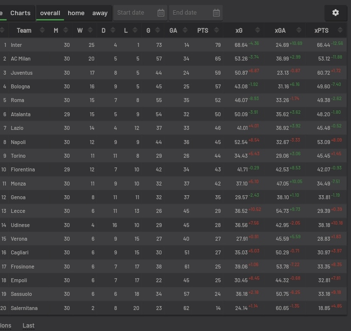The image size is (351, 331).
Task: Click the xG column header label
Action: [239, 30]
